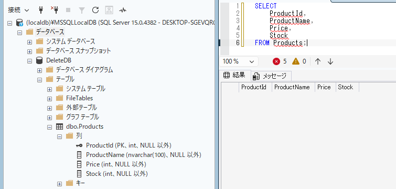
Task: Go to previous issue with up arrow
Action: pos(318,61)
